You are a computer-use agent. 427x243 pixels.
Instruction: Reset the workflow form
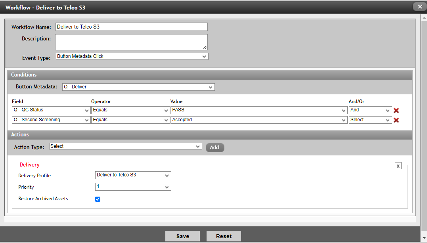224,236
